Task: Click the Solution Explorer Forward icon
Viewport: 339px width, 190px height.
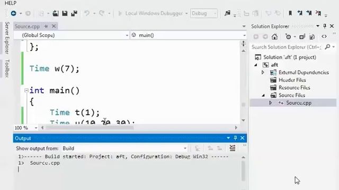Action: pos(265,37)
